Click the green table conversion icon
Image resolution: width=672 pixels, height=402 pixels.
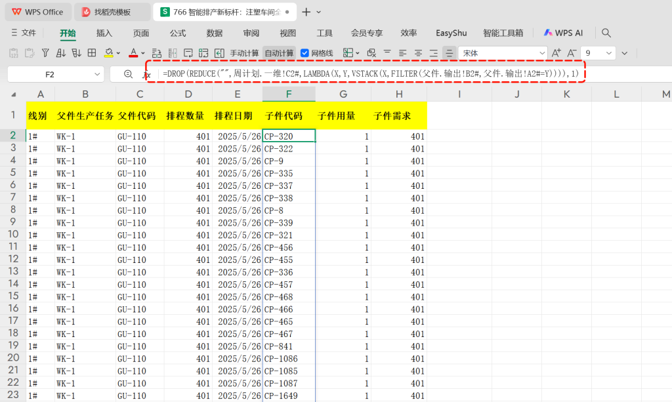coord(203,53)
